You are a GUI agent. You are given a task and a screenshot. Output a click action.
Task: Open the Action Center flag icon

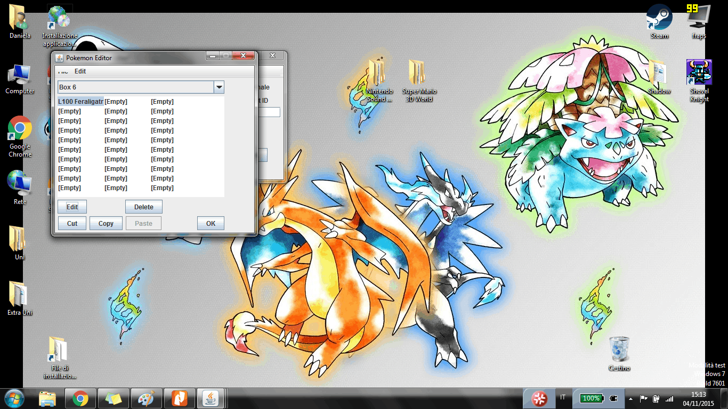643,398
